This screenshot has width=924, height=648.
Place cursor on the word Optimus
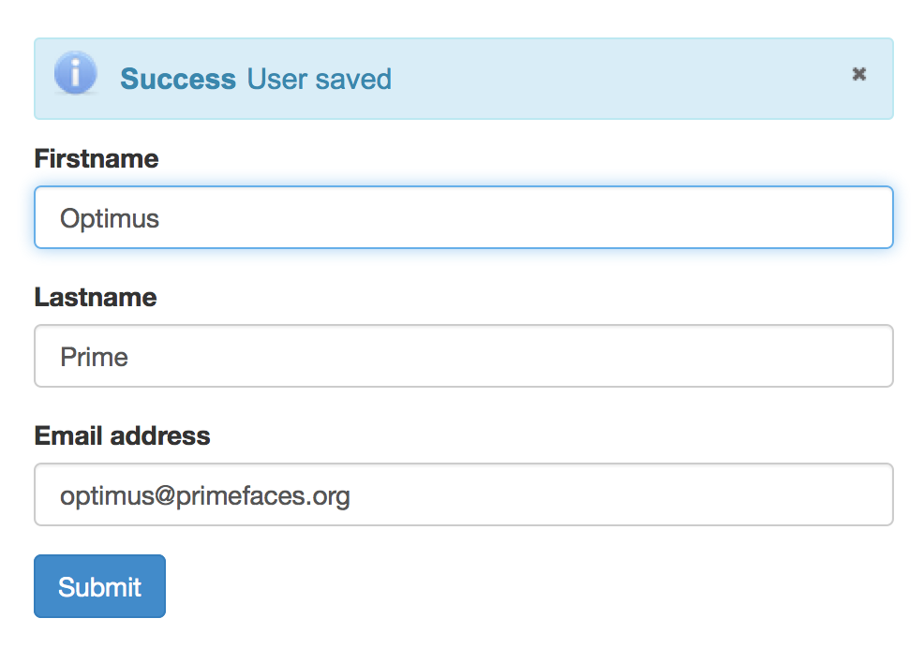(110, 218)
